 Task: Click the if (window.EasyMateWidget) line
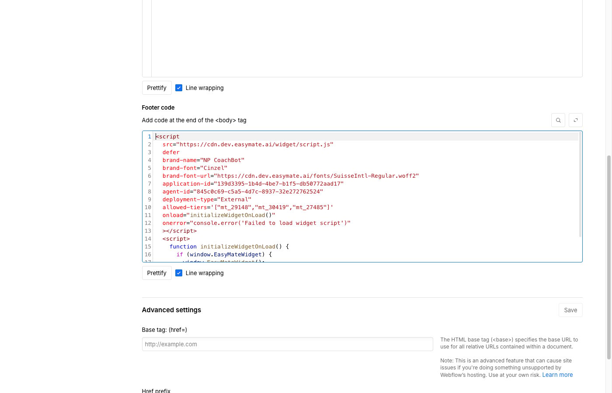click(224, 255)
